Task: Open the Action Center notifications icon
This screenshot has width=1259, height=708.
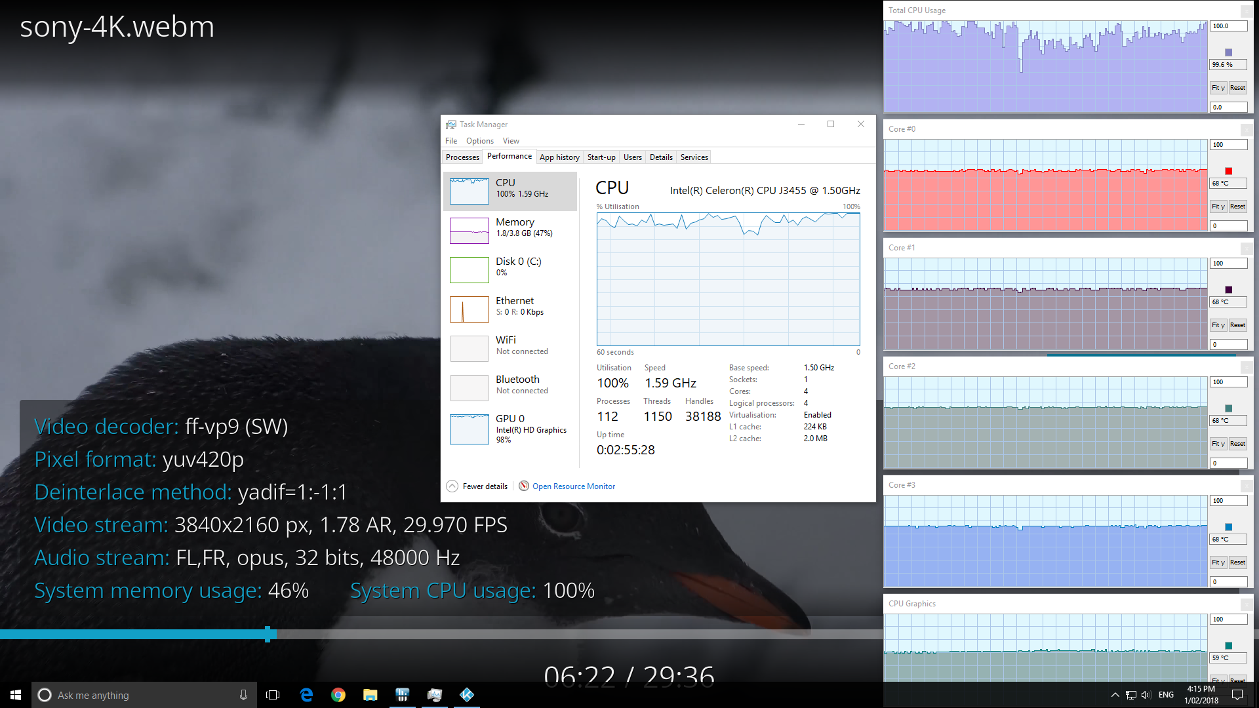Action: tap(1237, 695)
